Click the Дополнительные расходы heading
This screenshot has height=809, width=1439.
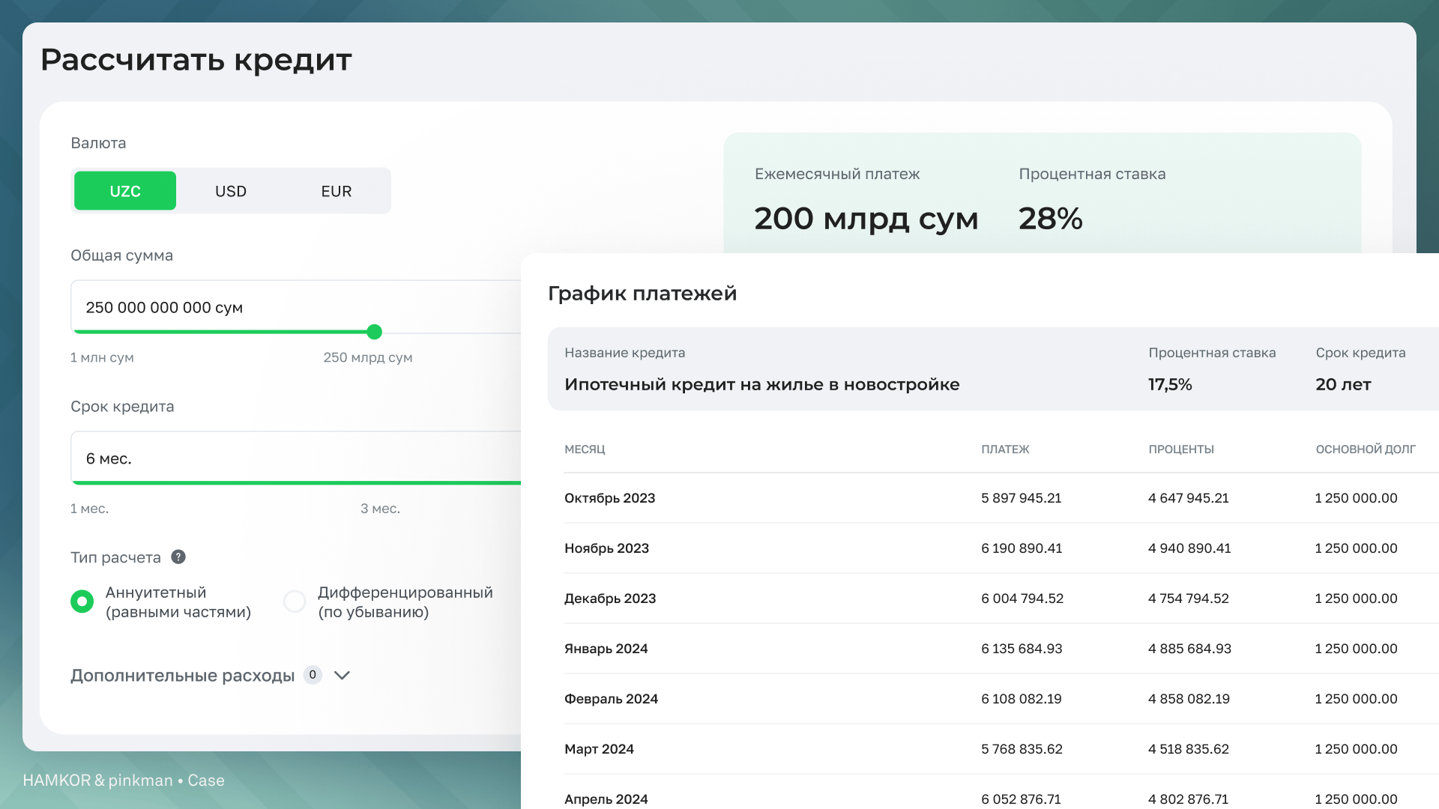(x=183, y=675)
